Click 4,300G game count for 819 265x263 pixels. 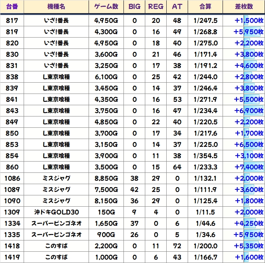click(106, 32)
